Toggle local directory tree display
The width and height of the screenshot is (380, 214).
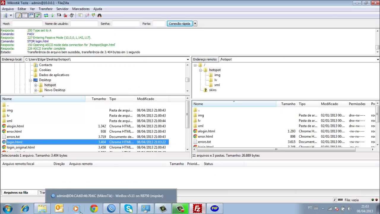pyautogui.click(x=25, y=15)
